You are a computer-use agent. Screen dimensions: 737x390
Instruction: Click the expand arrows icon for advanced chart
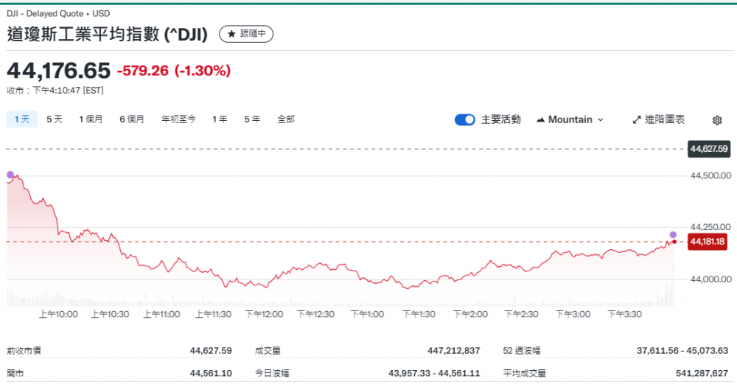[x=637, y=119]
